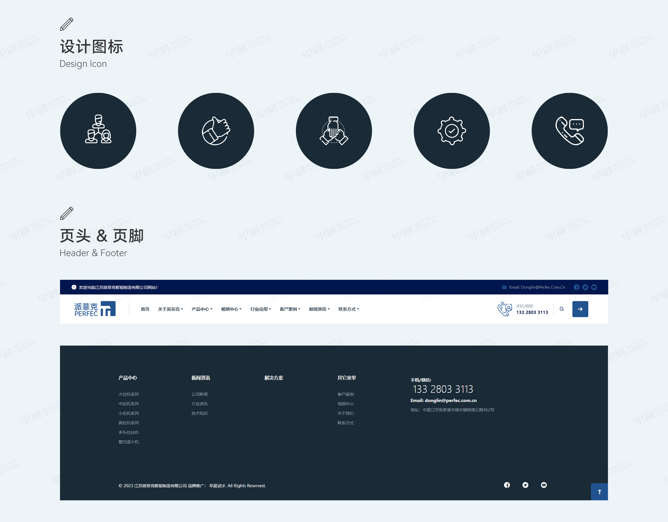Image resolution: width=668 pixels, height=522 pixels.
Task: Click the search magnifier icon
Action: 561,309
